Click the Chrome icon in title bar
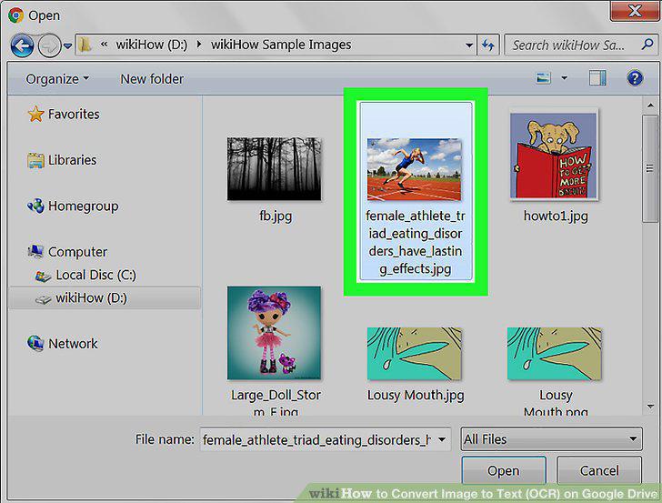Screen dimensions: 662x503 15,15
